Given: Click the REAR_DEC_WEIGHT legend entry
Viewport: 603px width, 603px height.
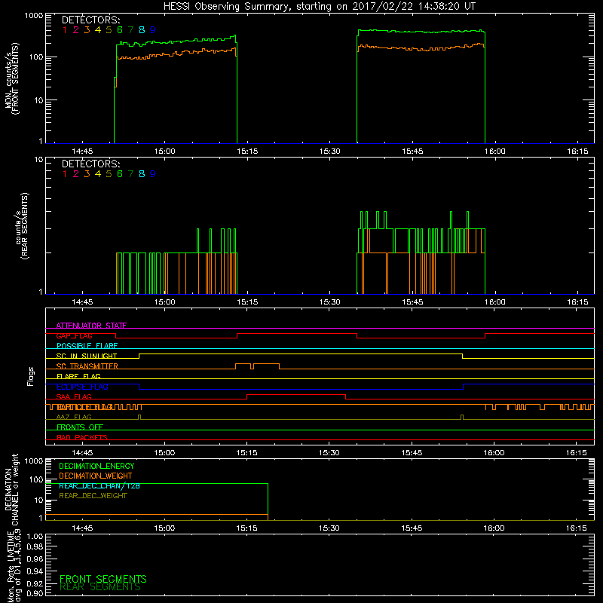Looking at the screenshot, I should [93, 496].
